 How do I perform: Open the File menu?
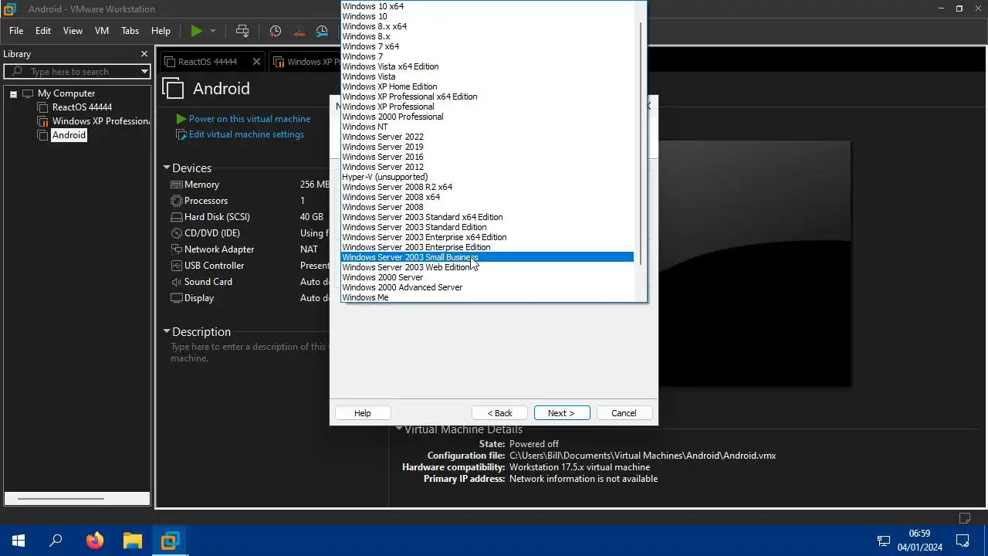(x=16, y=31)
